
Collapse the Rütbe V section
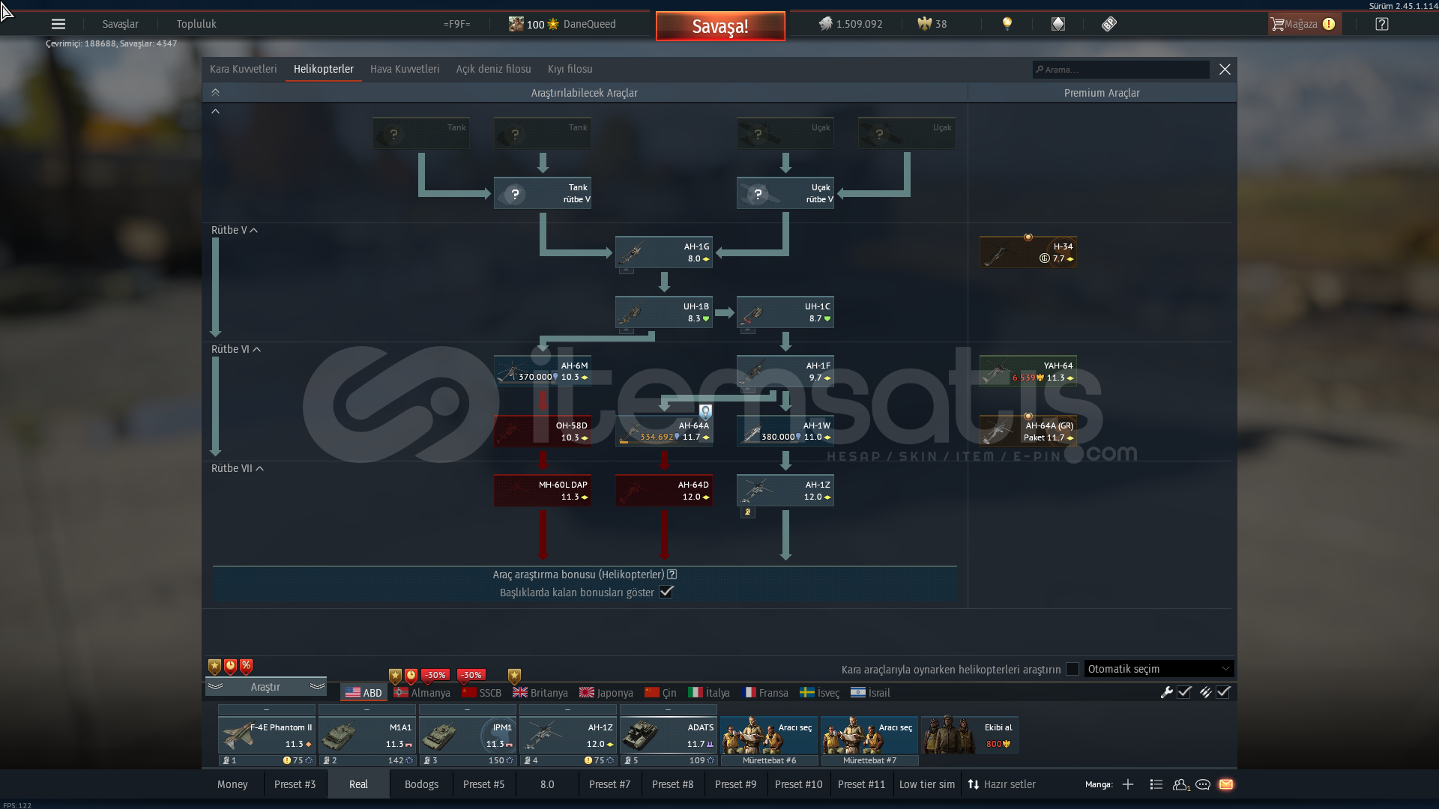(235, 230)
